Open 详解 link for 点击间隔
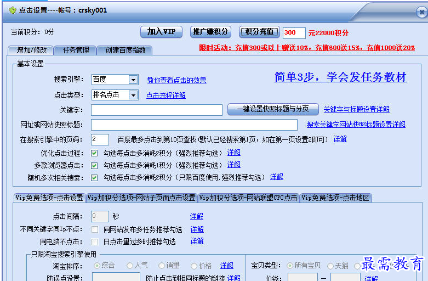428x281 pixels. click(x=197, y=216)
